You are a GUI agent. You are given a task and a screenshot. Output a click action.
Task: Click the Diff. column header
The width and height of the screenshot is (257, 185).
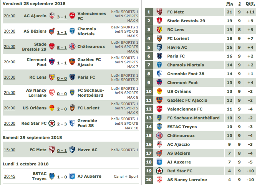click(x=250, y=4)
